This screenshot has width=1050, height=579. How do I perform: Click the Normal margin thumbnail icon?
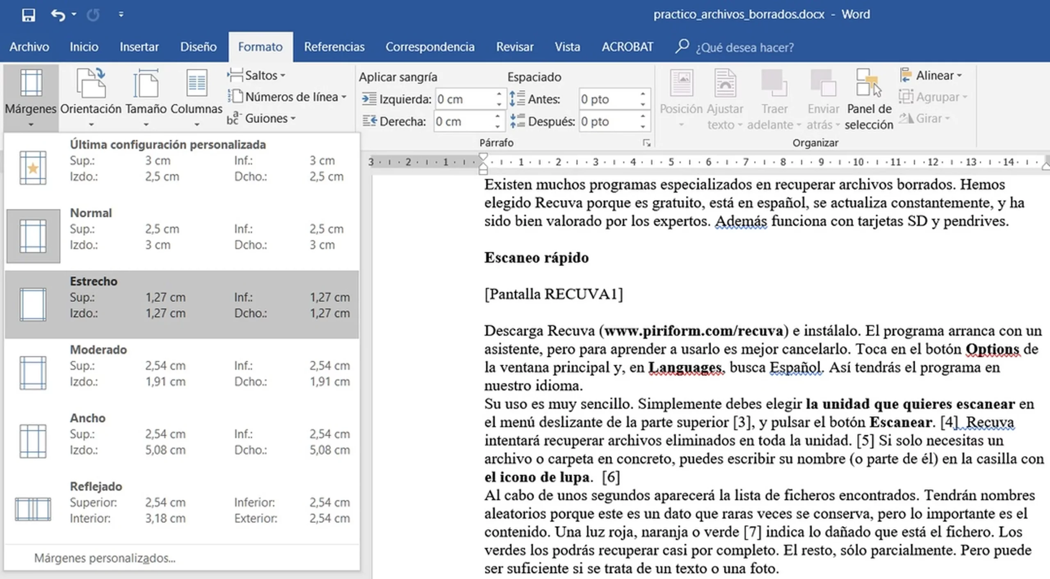(33, 236)
